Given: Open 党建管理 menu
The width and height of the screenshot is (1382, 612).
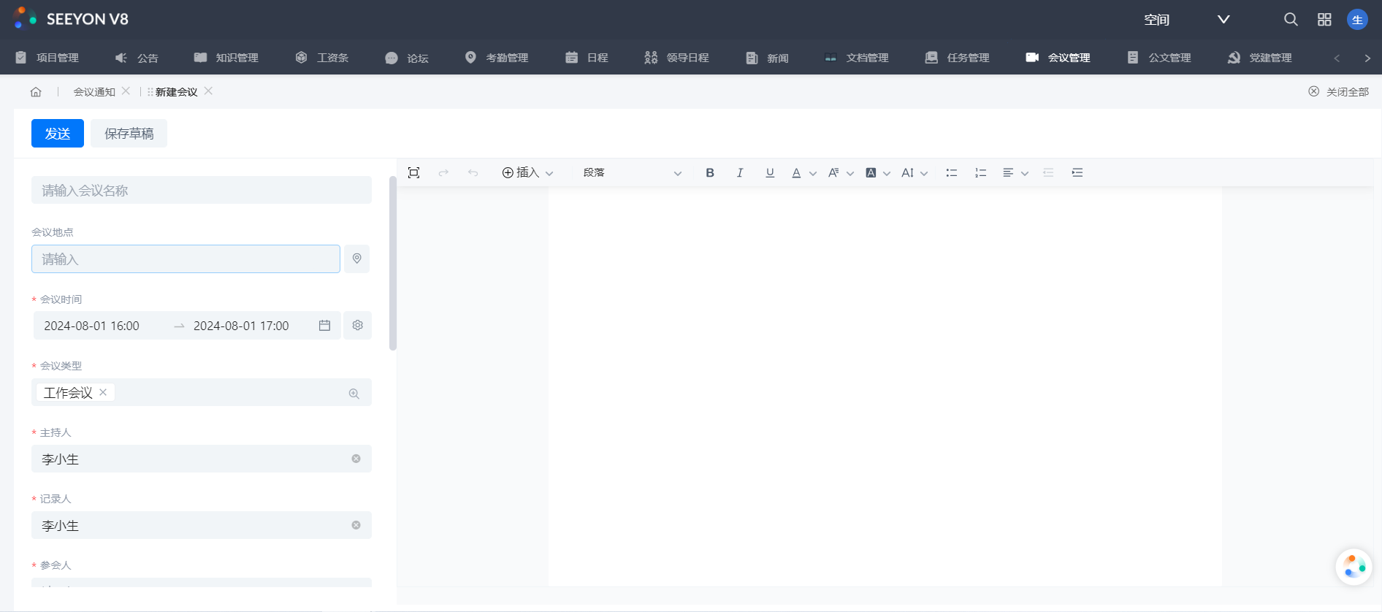Looking at the screenshot, I should coord(1260,58).
